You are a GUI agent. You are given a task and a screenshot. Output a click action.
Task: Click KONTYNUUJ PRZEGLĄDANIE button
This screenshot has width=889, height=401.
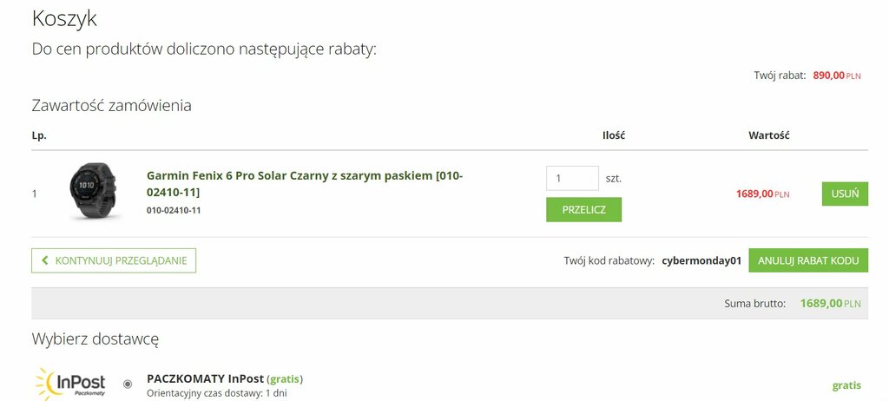(x=114, y=260)
